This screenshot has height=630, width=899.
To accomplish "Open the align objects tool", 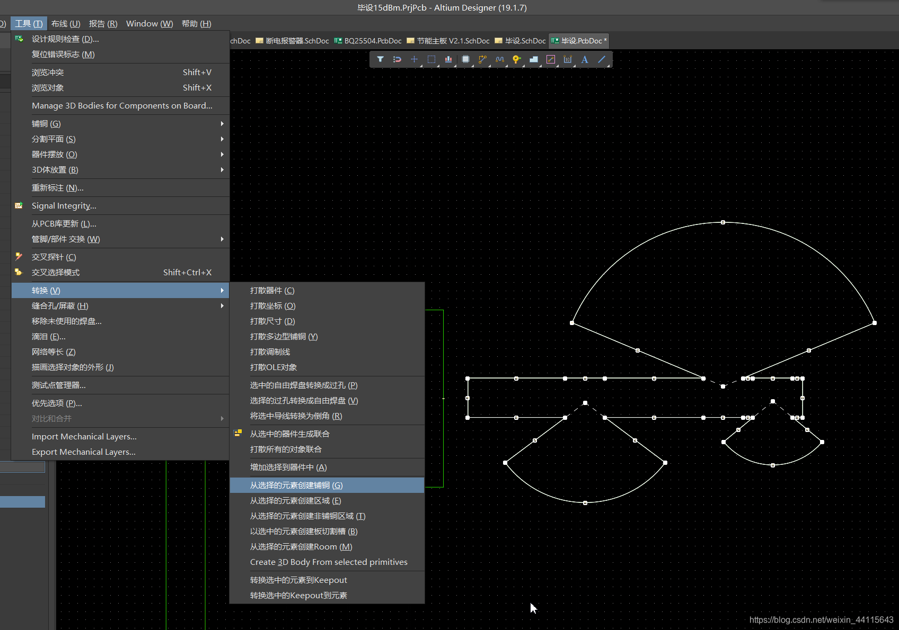I will point(448,59).
